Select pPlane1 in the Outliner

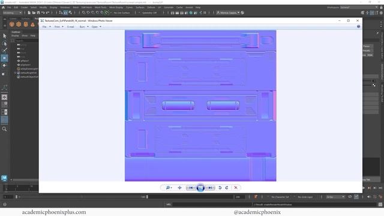[25, 61]
